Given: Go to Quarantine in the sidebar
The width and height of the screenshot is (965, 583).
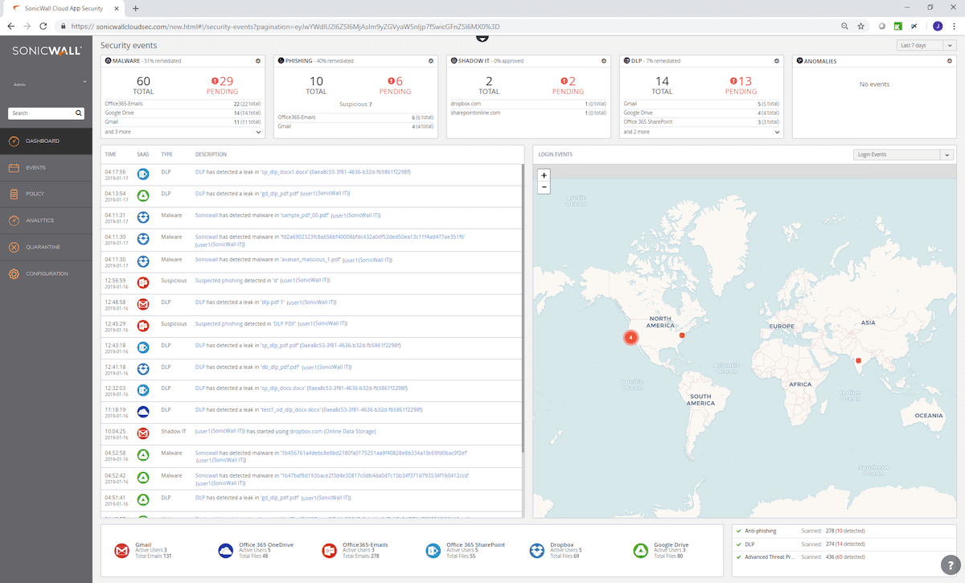Looking at the screenshot, I should point(42,247).
